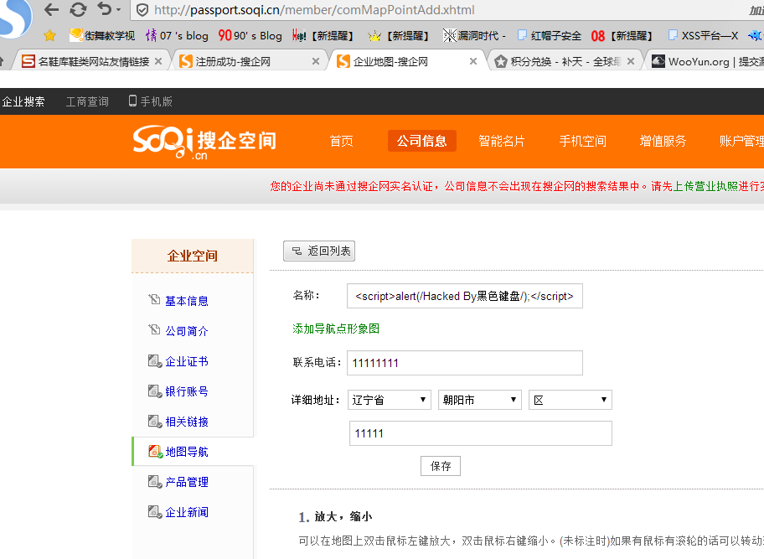The height and width of the screenshot is (559, 764).
Task: Open the 90' s Blog bookmark
Action: click(x=250, y=35)
